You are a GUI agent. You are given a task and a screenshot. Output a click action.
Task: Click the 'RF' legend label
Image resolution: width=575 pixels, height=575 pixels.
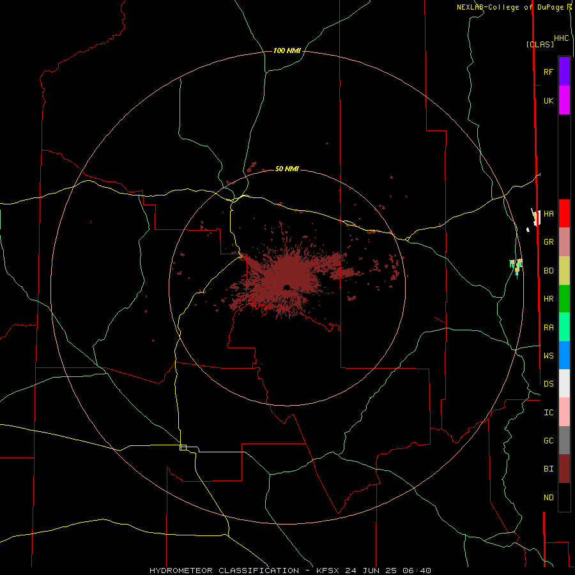[549, 72]
